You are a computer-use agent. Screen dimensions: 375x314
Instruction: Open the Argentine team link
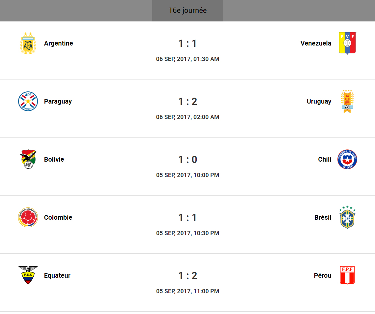(59, 43)
